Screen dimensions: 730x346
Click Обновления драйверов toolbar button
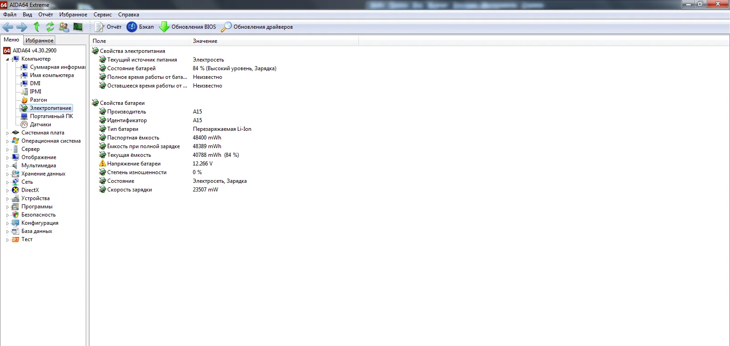click(257, 27)
